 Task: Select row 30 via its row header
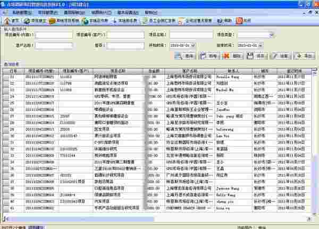(6, 136)
